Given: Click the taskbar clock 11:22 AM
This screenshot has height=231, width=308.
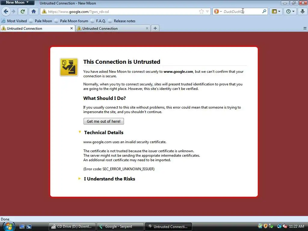Looking at the screenshot, I should click(x=296, y=226).
